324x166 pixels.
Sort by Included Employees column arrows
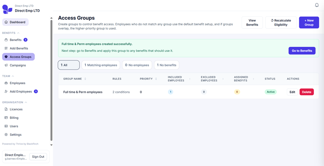pos(190,79)
